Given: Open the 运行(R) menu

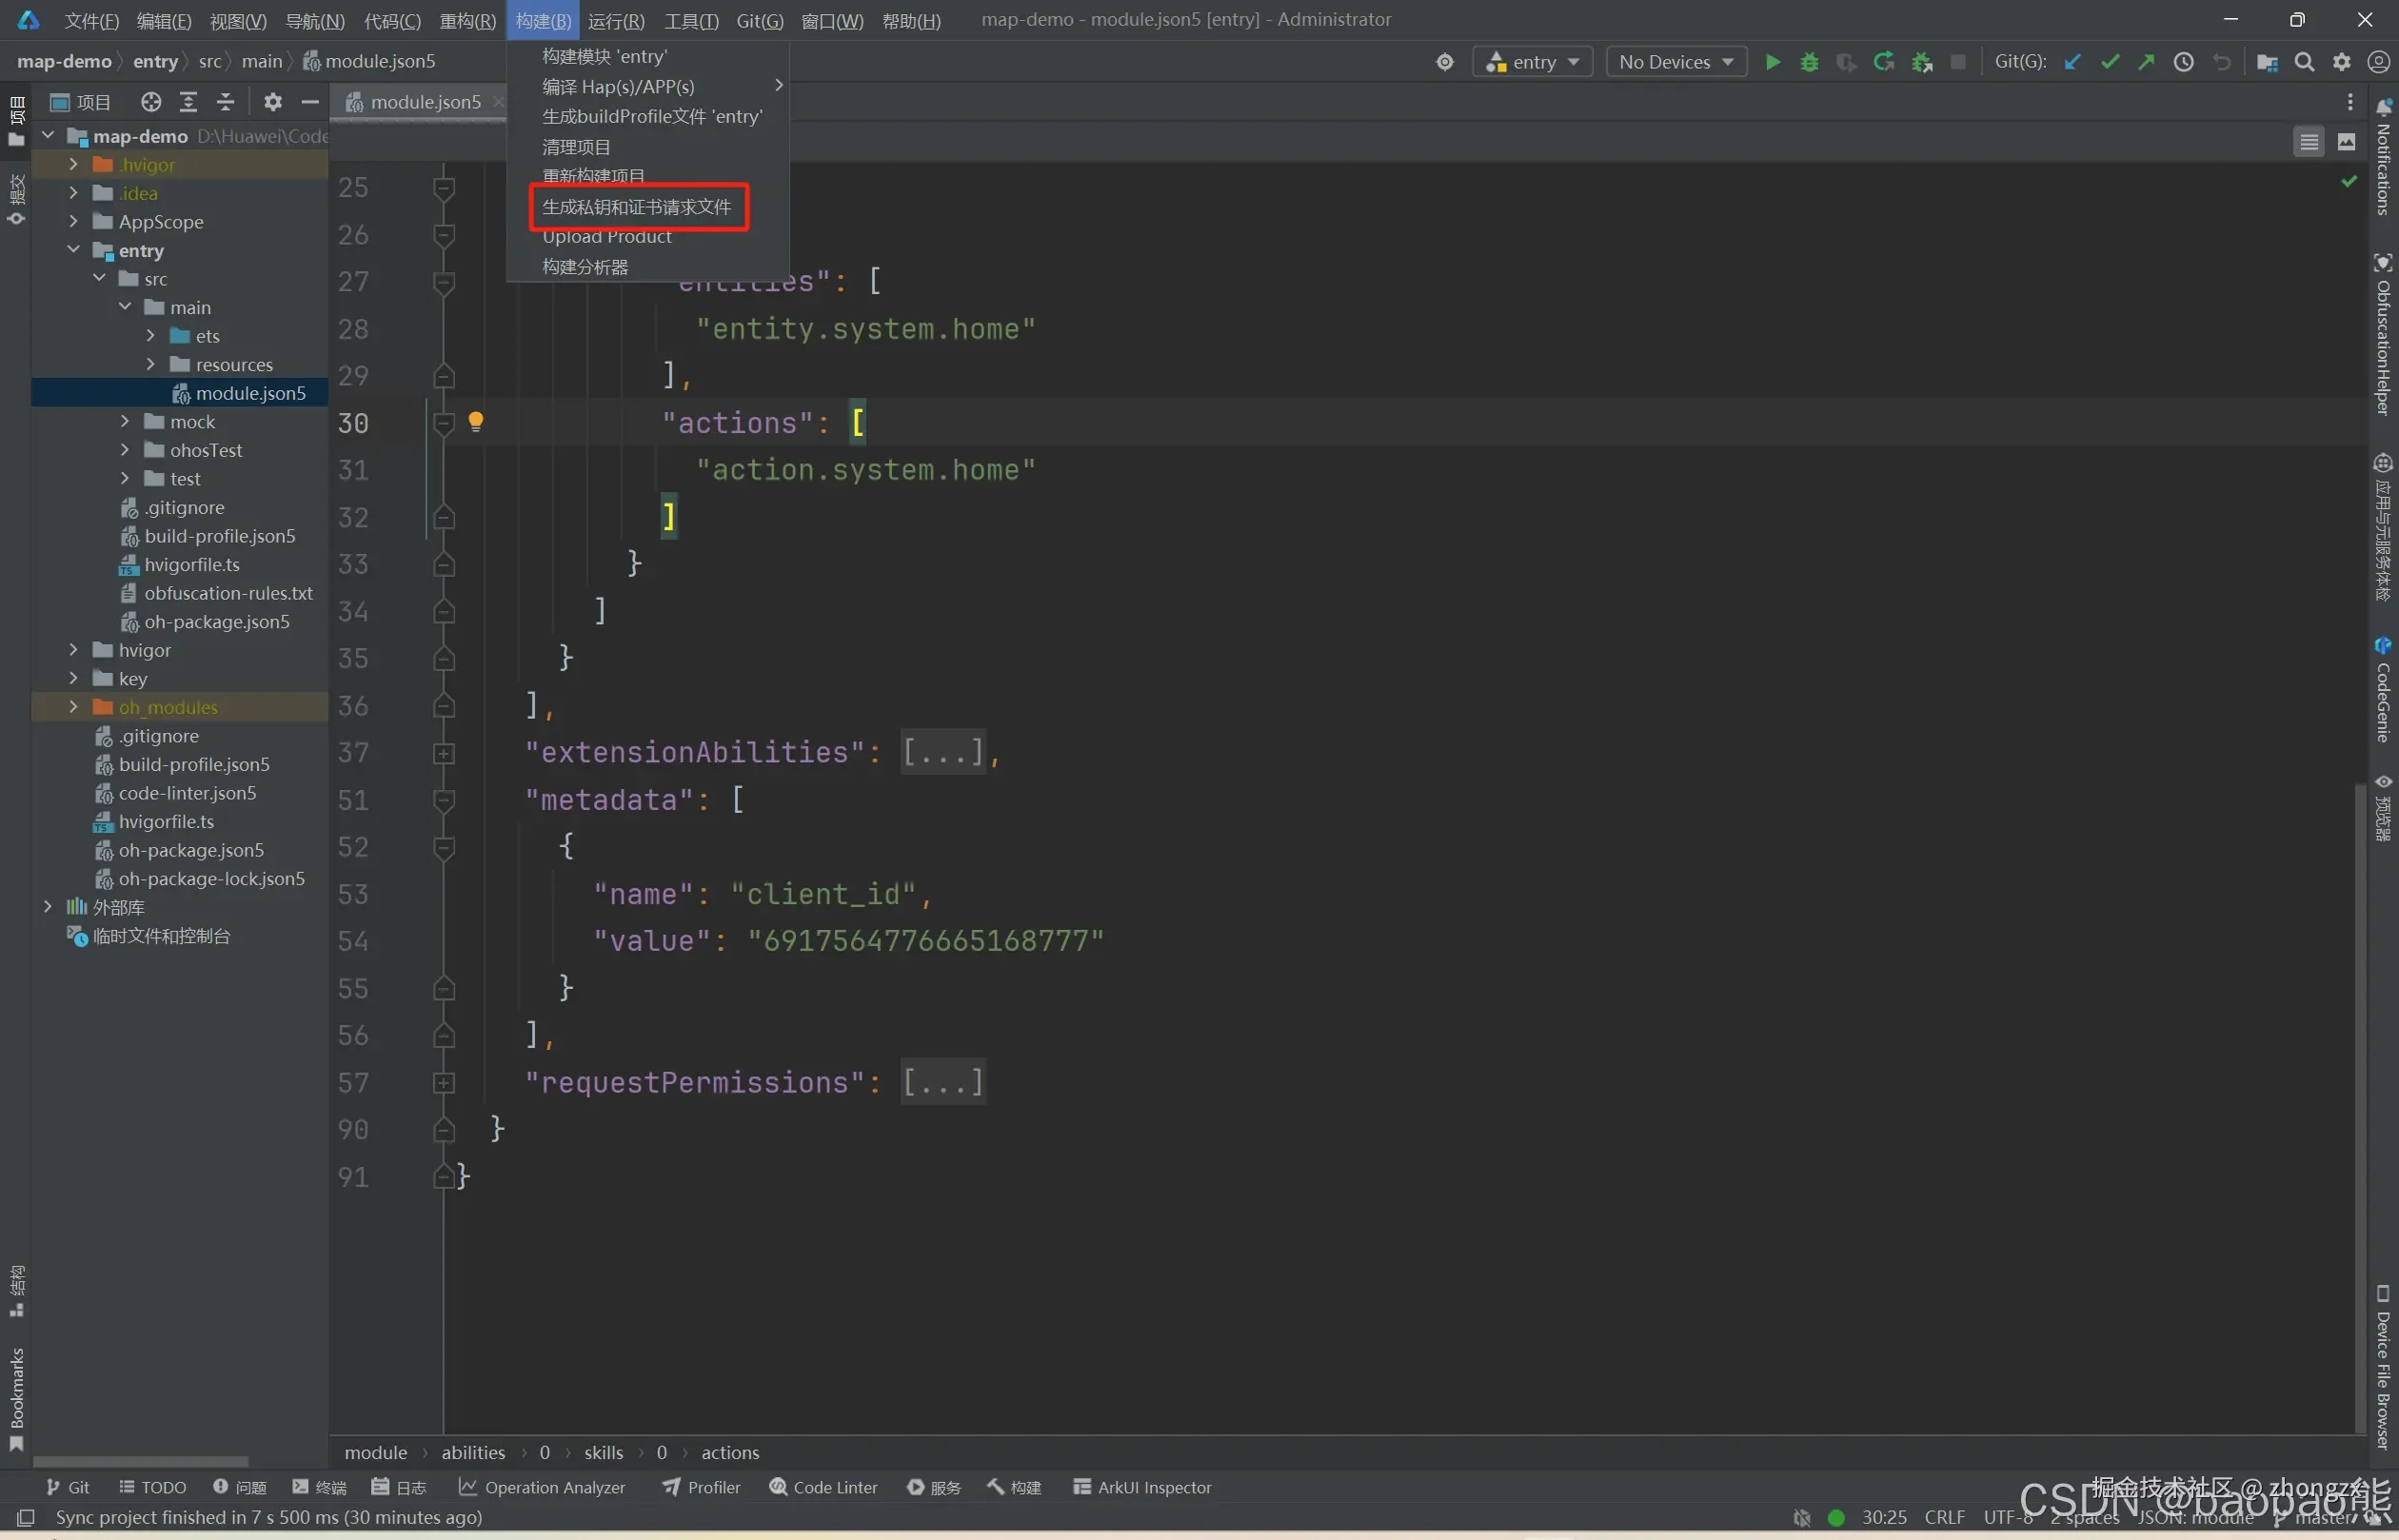Looking at the screenshot, I should pyautogui.click(x=616, y=20).
